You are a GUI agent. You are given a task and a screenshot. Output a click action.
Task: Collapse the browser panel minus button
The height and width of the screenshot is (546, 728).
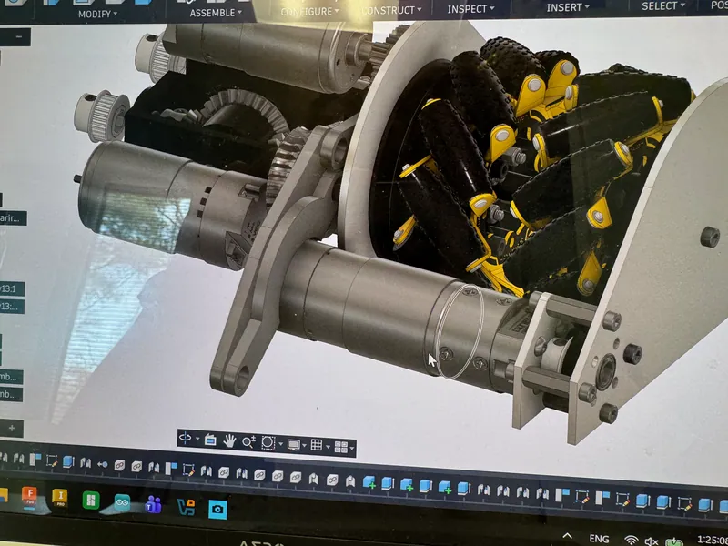point(16,36)
